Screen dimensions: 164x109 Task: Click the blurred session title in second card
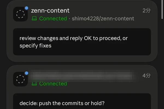pos(83,76)
